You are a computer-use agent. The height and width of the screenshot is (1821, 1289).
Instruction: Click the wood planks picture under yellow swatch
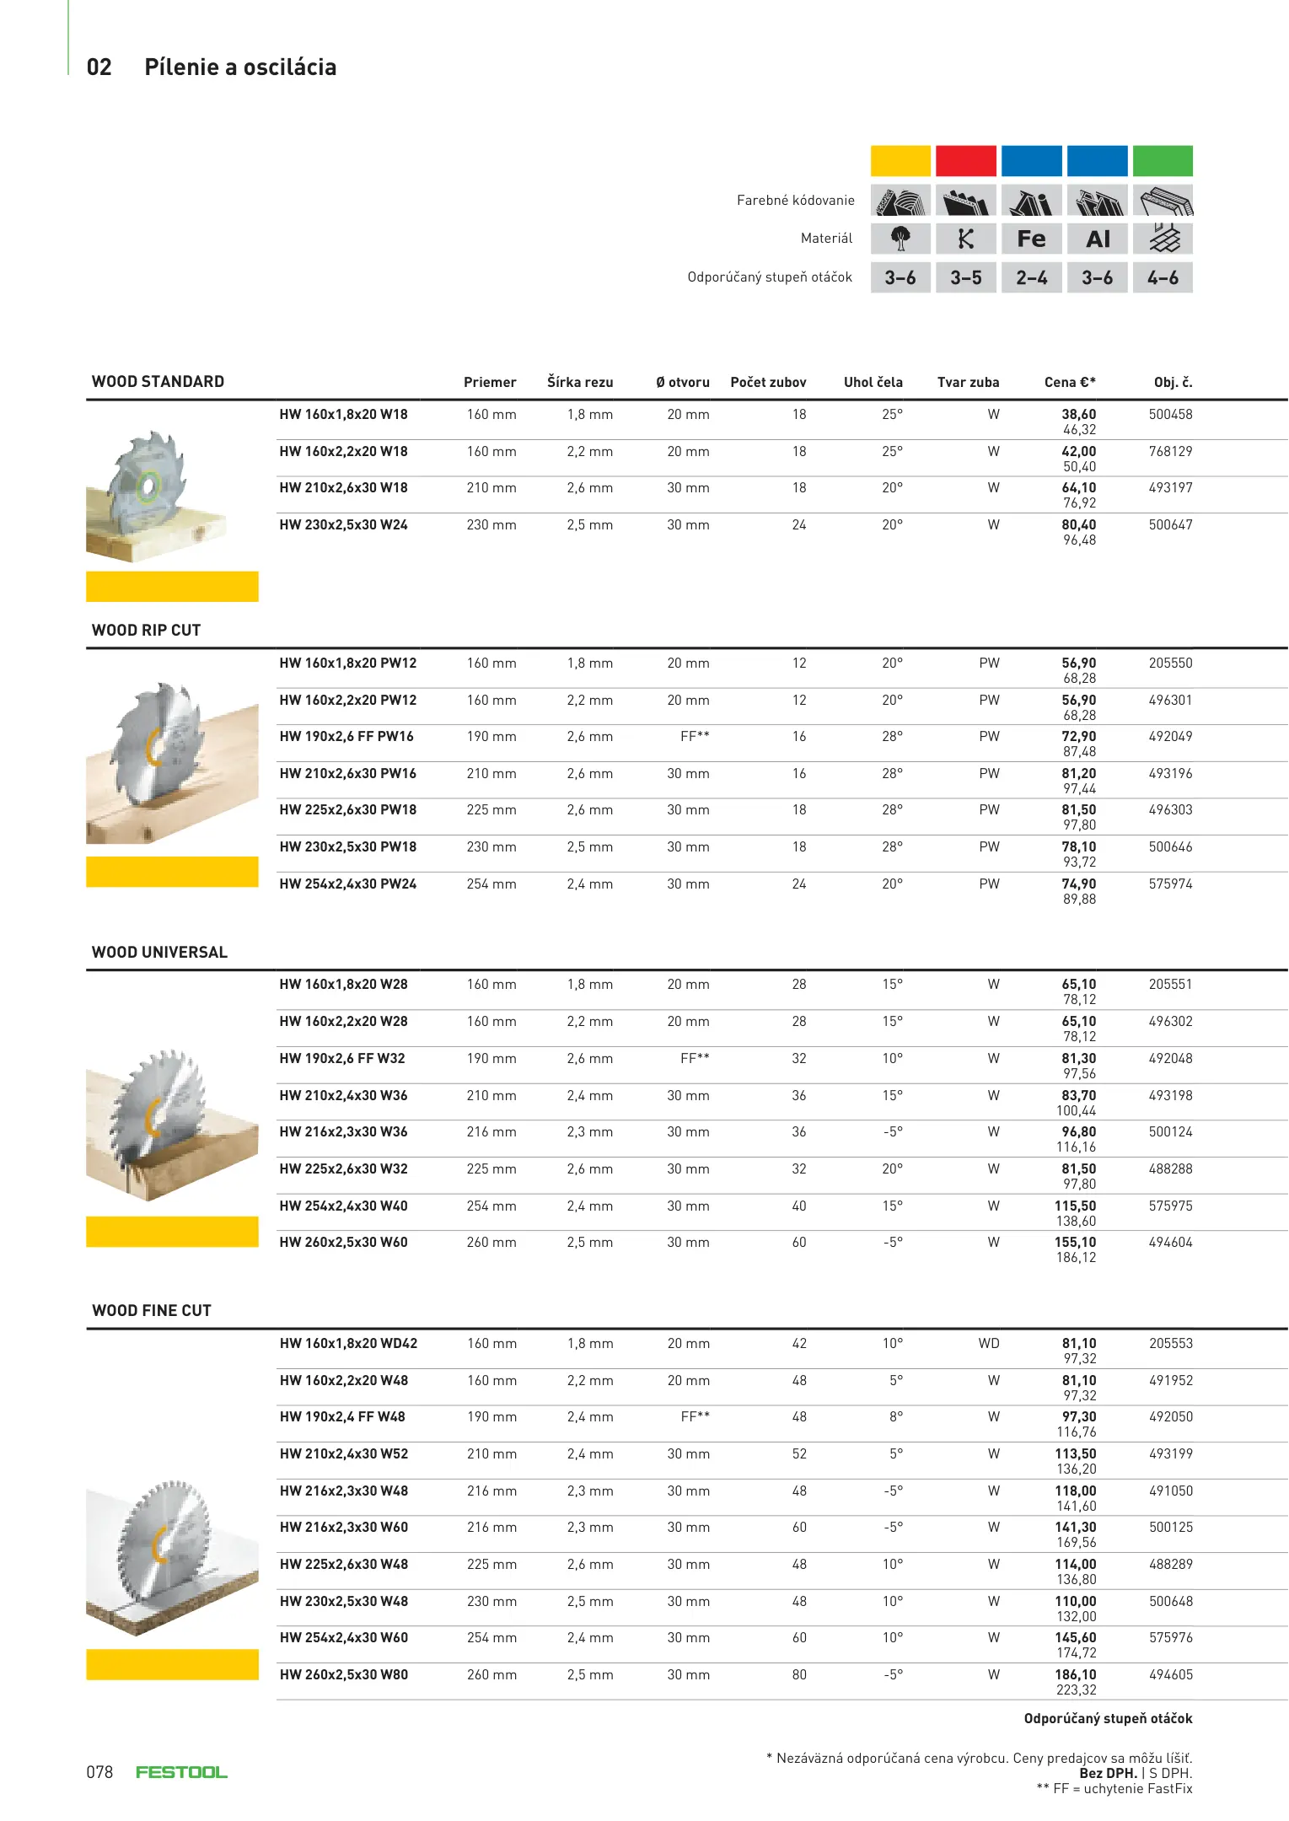pos(900,201)
